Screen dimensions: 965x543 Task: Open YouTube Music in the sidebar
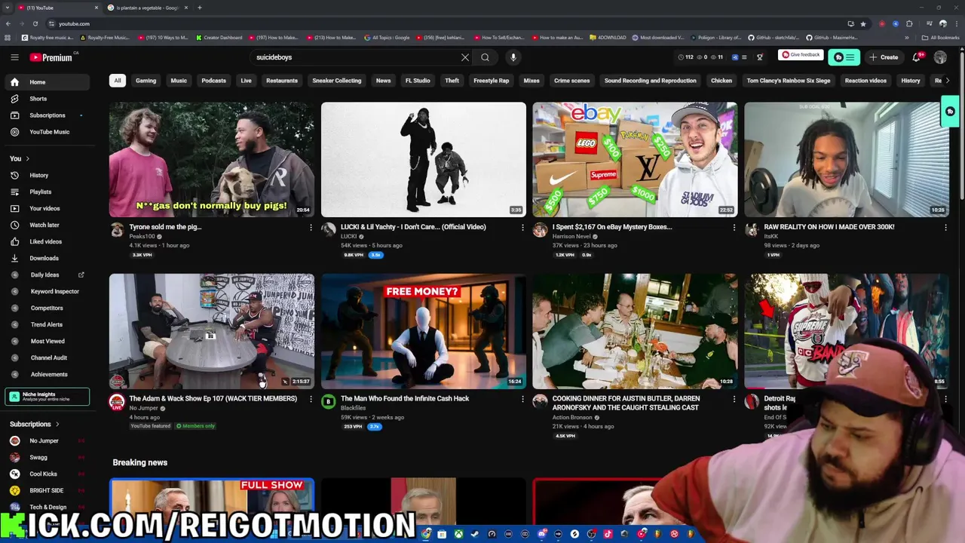point(47,132)
